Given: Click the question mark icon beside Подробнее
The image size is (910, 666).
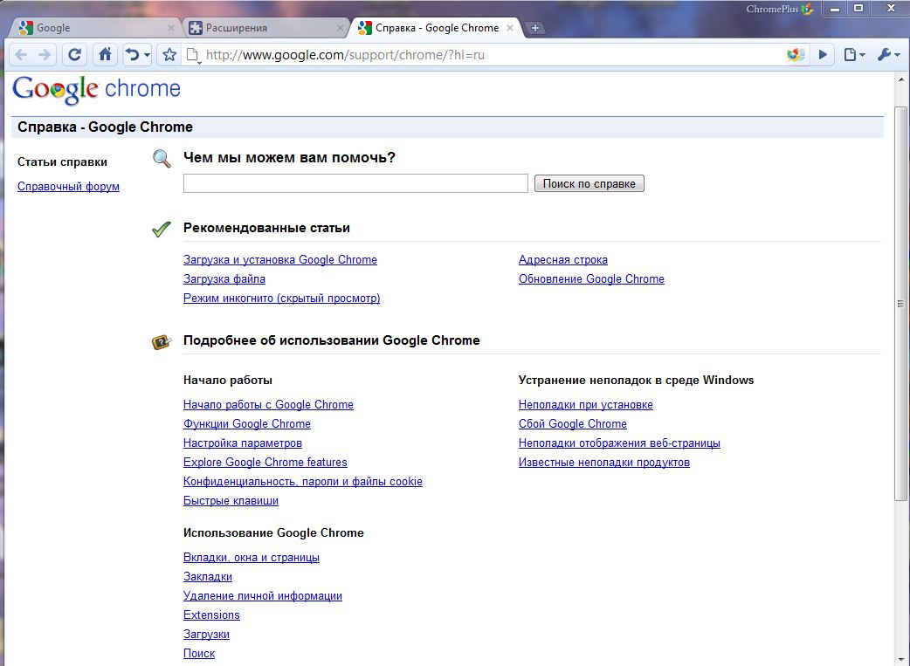Looking at the screenshot, I should click(x=162, y=342).
